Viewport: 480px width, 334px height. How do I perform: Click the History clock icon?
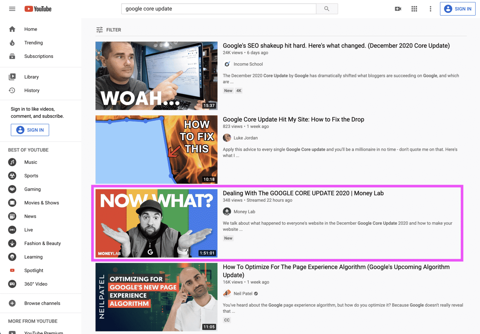point(12,90)
